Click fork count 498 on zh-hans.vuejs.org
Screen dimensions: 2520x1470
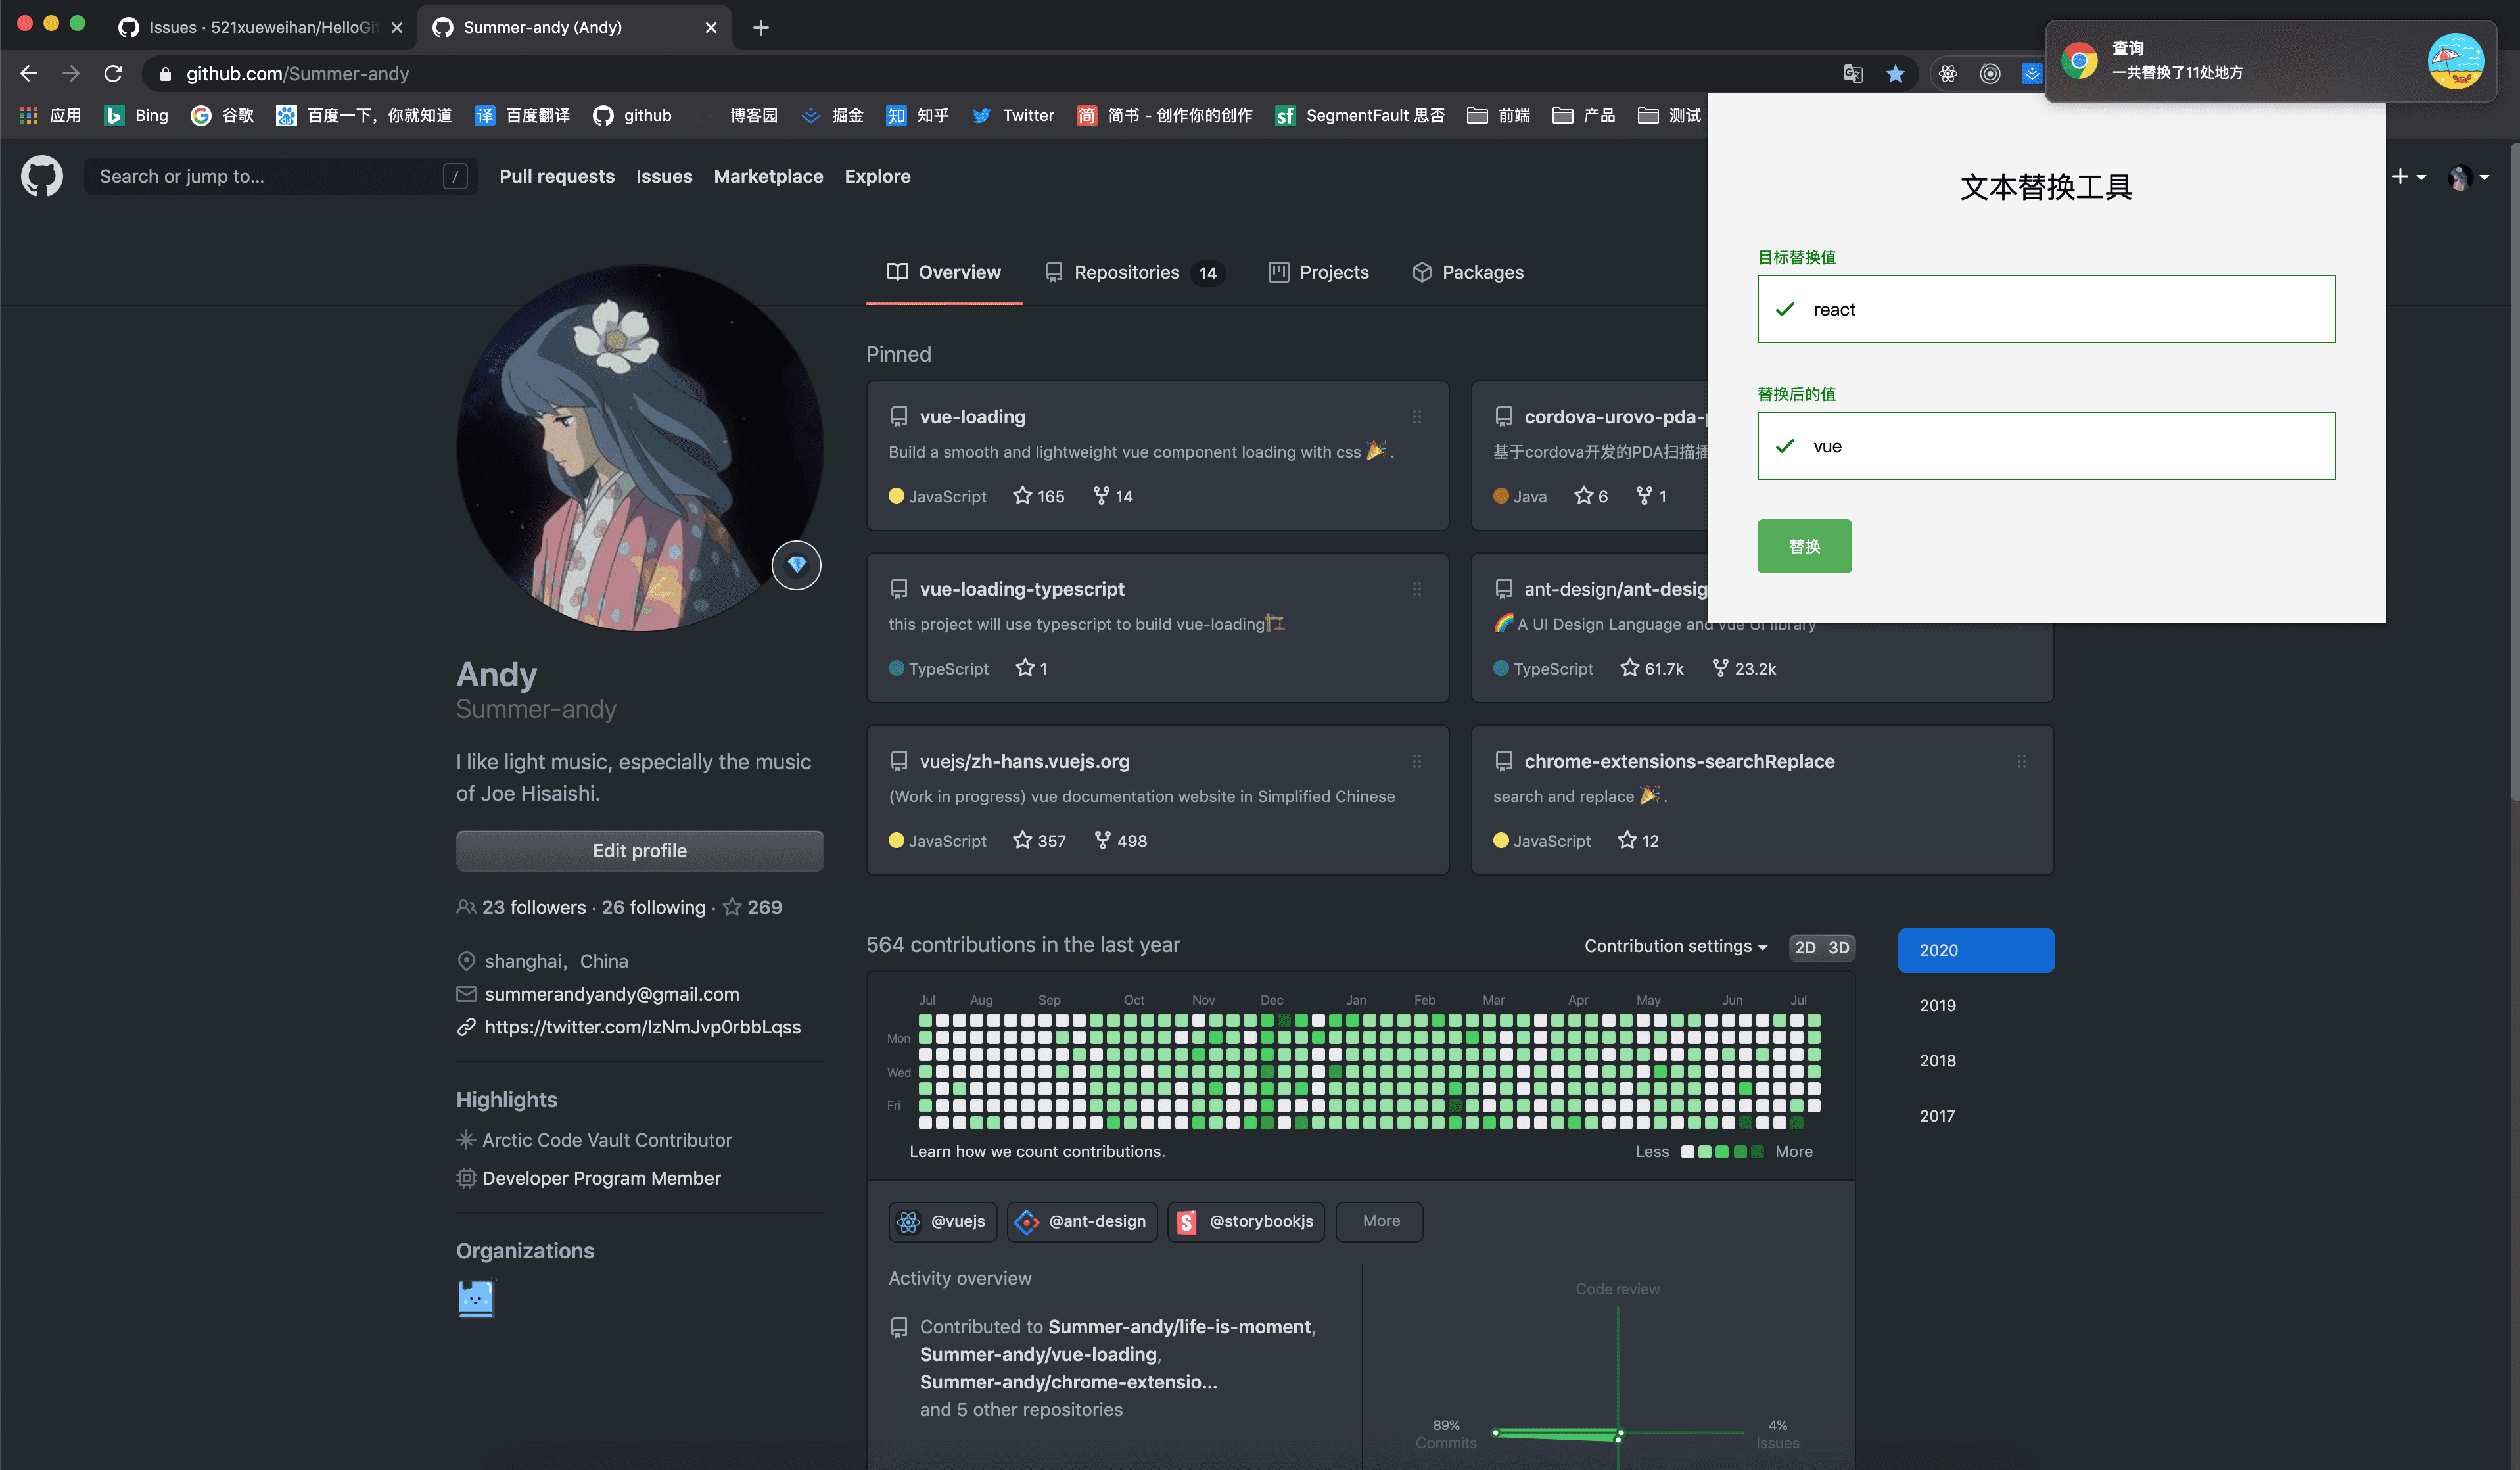pyautogui.click(x=1120, y=841)
